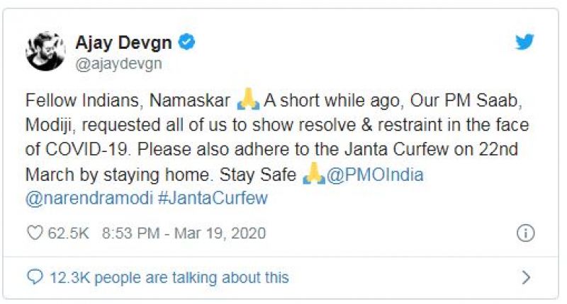
Task: Go to the @narendramodi mention
Action: 86,198
